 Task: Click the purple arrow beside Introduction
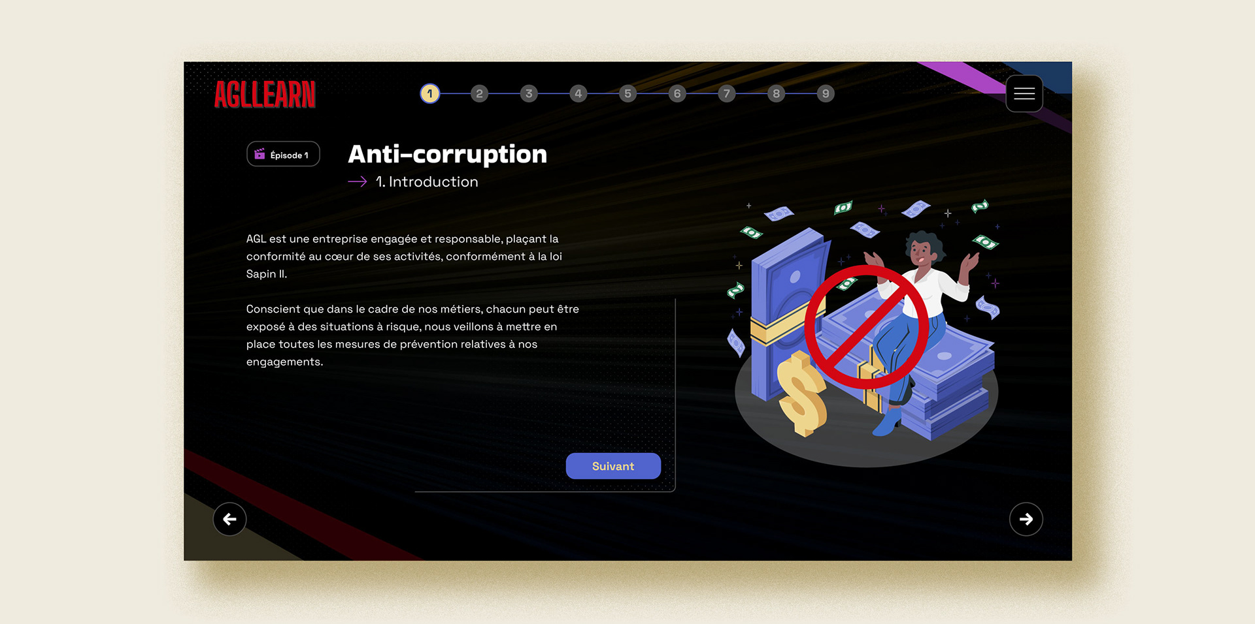tap(357, 182)
